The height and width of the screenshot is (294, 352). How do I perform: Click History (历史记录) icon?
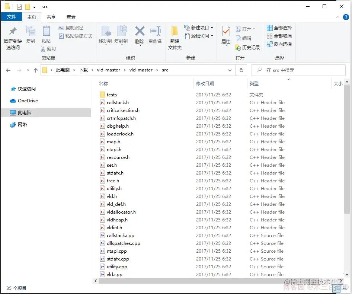point(238,48)
